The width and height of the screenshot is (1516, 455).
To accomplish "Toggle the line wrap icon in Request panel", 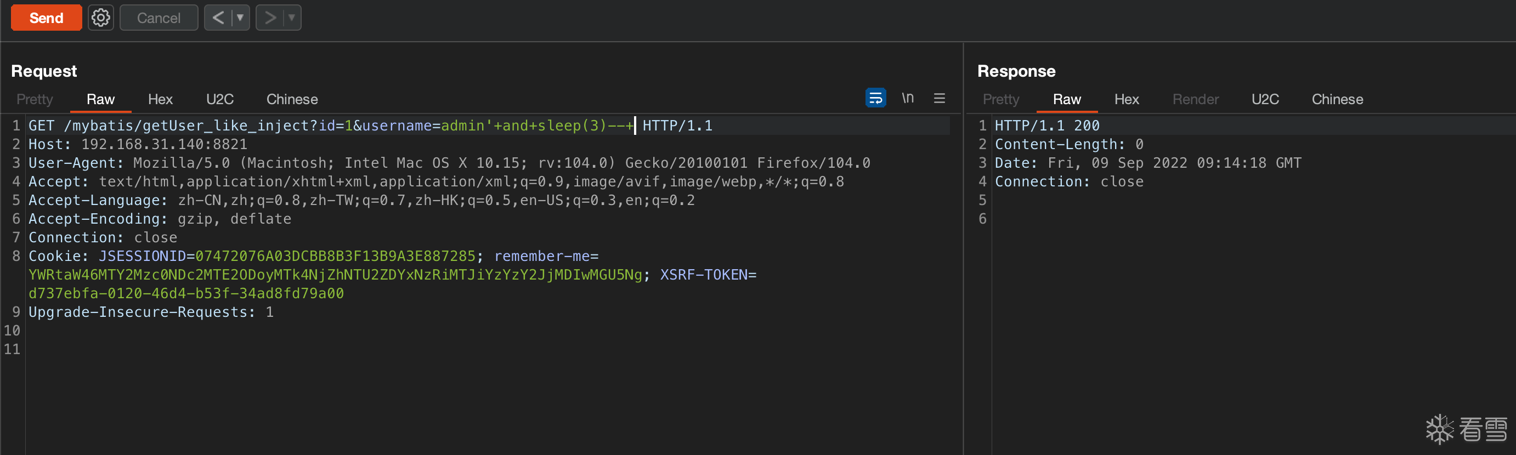I will pos(875,98).
